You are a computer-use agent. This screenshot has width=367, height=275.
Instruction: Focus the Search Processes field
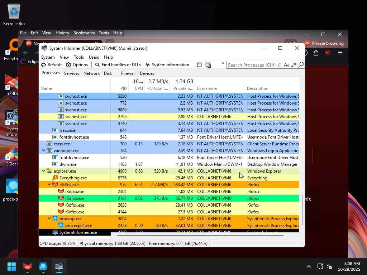255,65
